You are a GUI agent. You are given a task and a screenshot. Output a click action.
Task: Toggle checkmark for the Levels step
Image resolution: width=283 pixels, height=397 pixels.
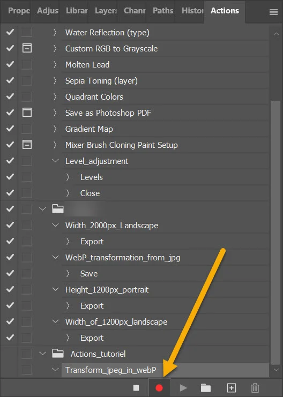tap(10, 177)
